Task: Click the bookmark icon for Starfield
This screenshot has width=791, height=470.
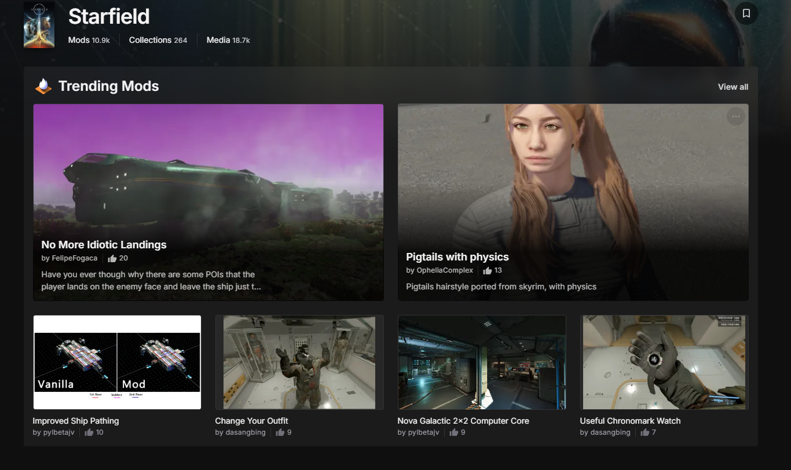Action: (x=746, y=13)
